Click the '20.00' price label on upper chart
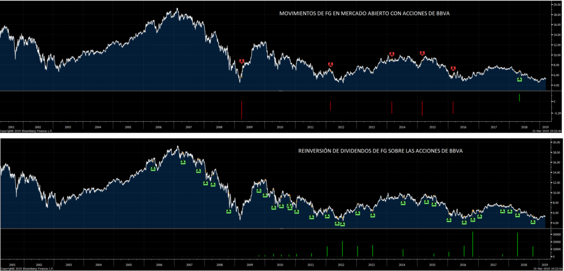The height and width of the screenshot is (271, 564). tap(557, 4)
